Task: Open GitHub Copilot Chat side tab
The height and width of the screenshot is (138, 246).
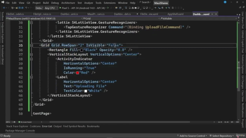Action: [243, 42]
